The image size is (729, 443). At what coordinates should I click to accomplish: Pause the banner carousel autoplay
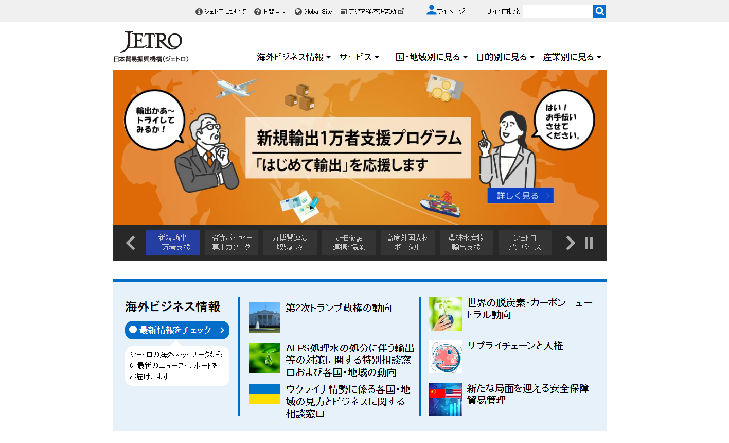pos(589,242)
